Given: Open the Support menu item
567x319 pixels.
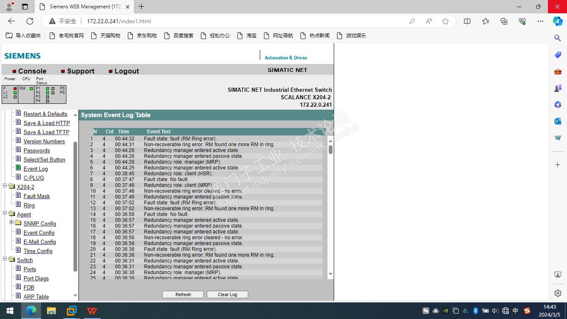Looking at the screenshot, I should click(x=81, y=71).
